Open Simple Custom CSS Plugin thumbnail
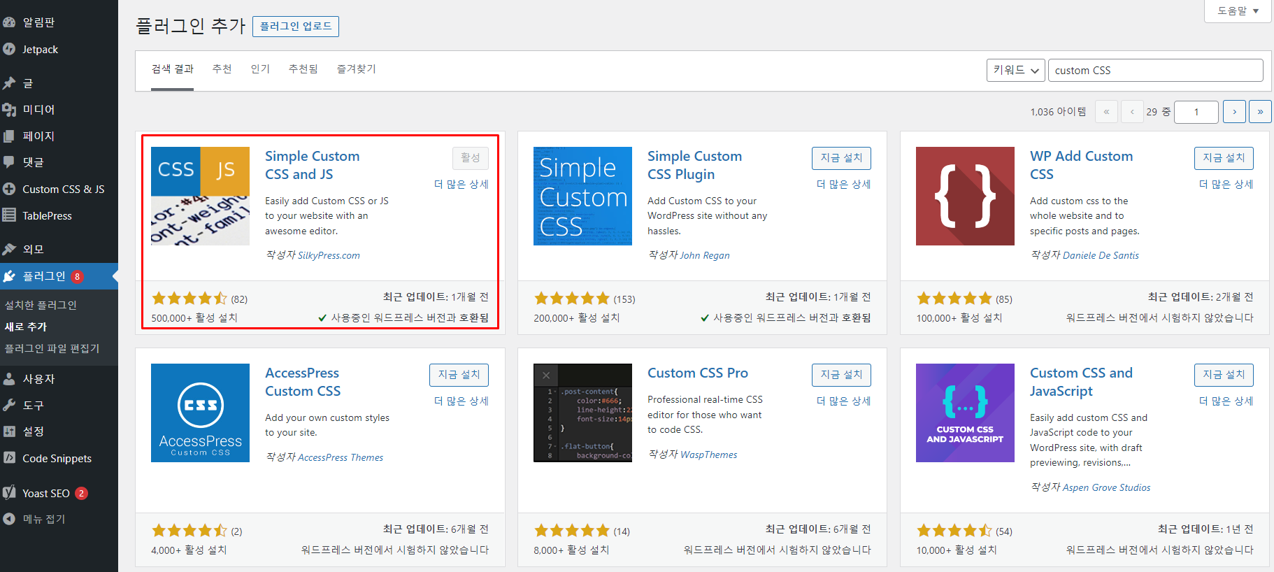The height and width of the screenshot is (572, 1274). tap(582, 196)
